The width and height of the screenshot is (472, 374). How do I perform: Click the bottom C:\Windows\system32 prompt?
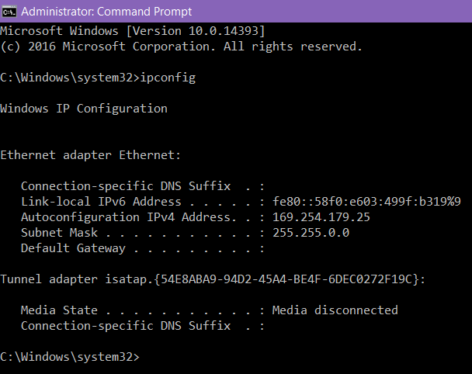click(70, 357)
